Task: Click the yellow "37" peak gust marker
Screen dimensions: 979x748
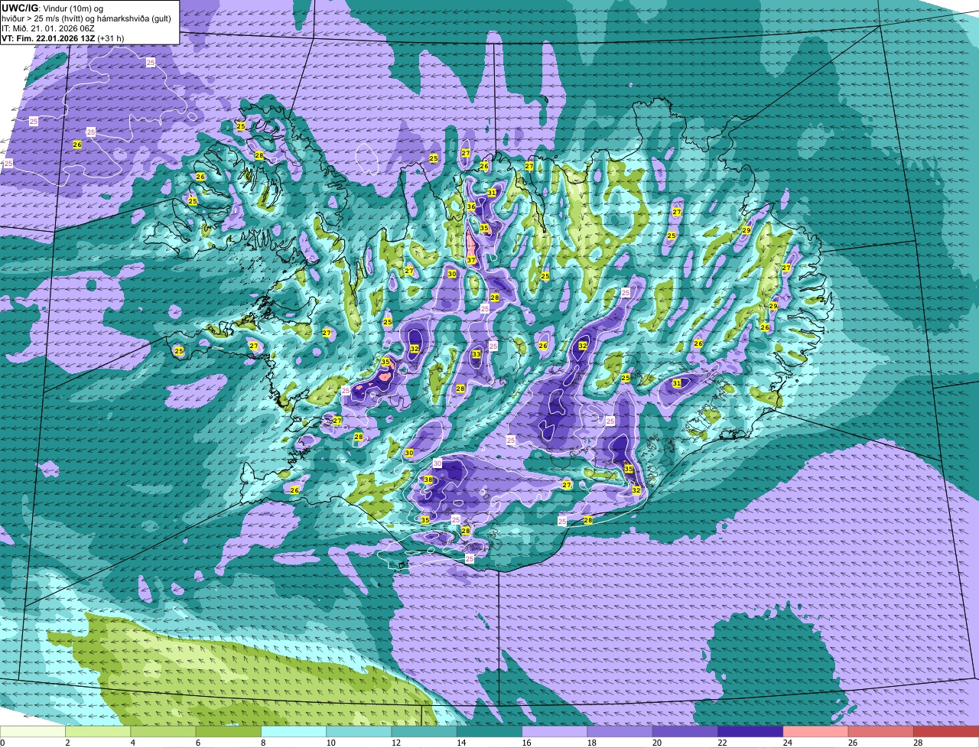Action: [471, 260]
